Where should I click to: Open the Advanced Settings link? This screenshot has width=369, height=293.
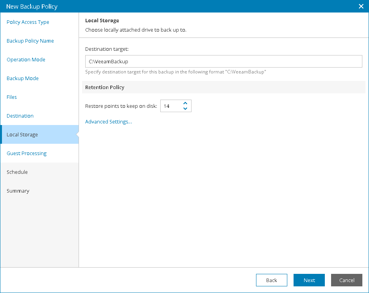pyautogui.click(x=109, y=121)
